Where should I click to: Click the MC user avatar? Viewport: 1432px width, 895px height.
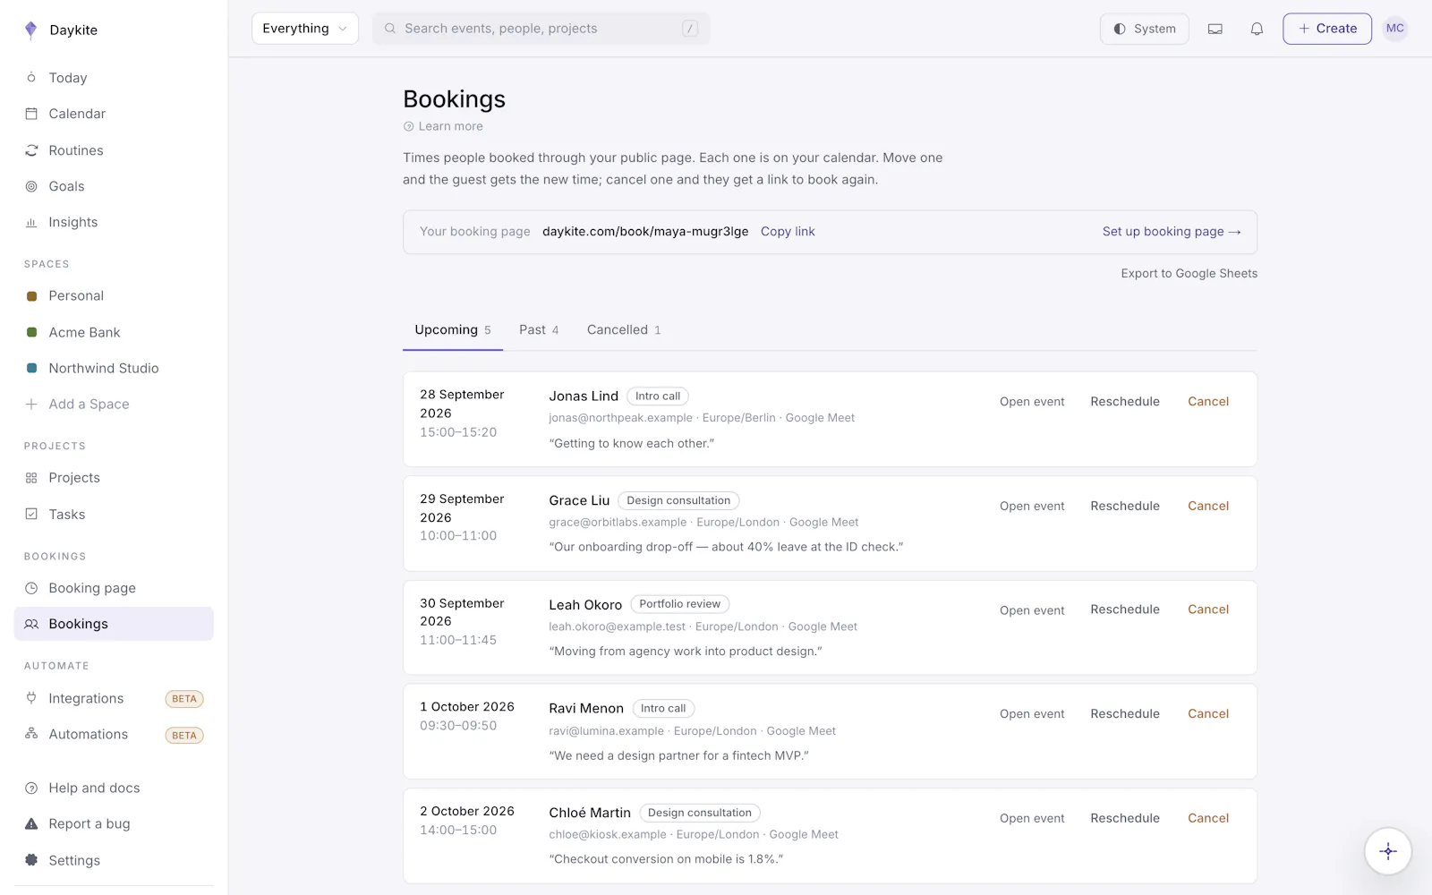[x=1394, y=29]
